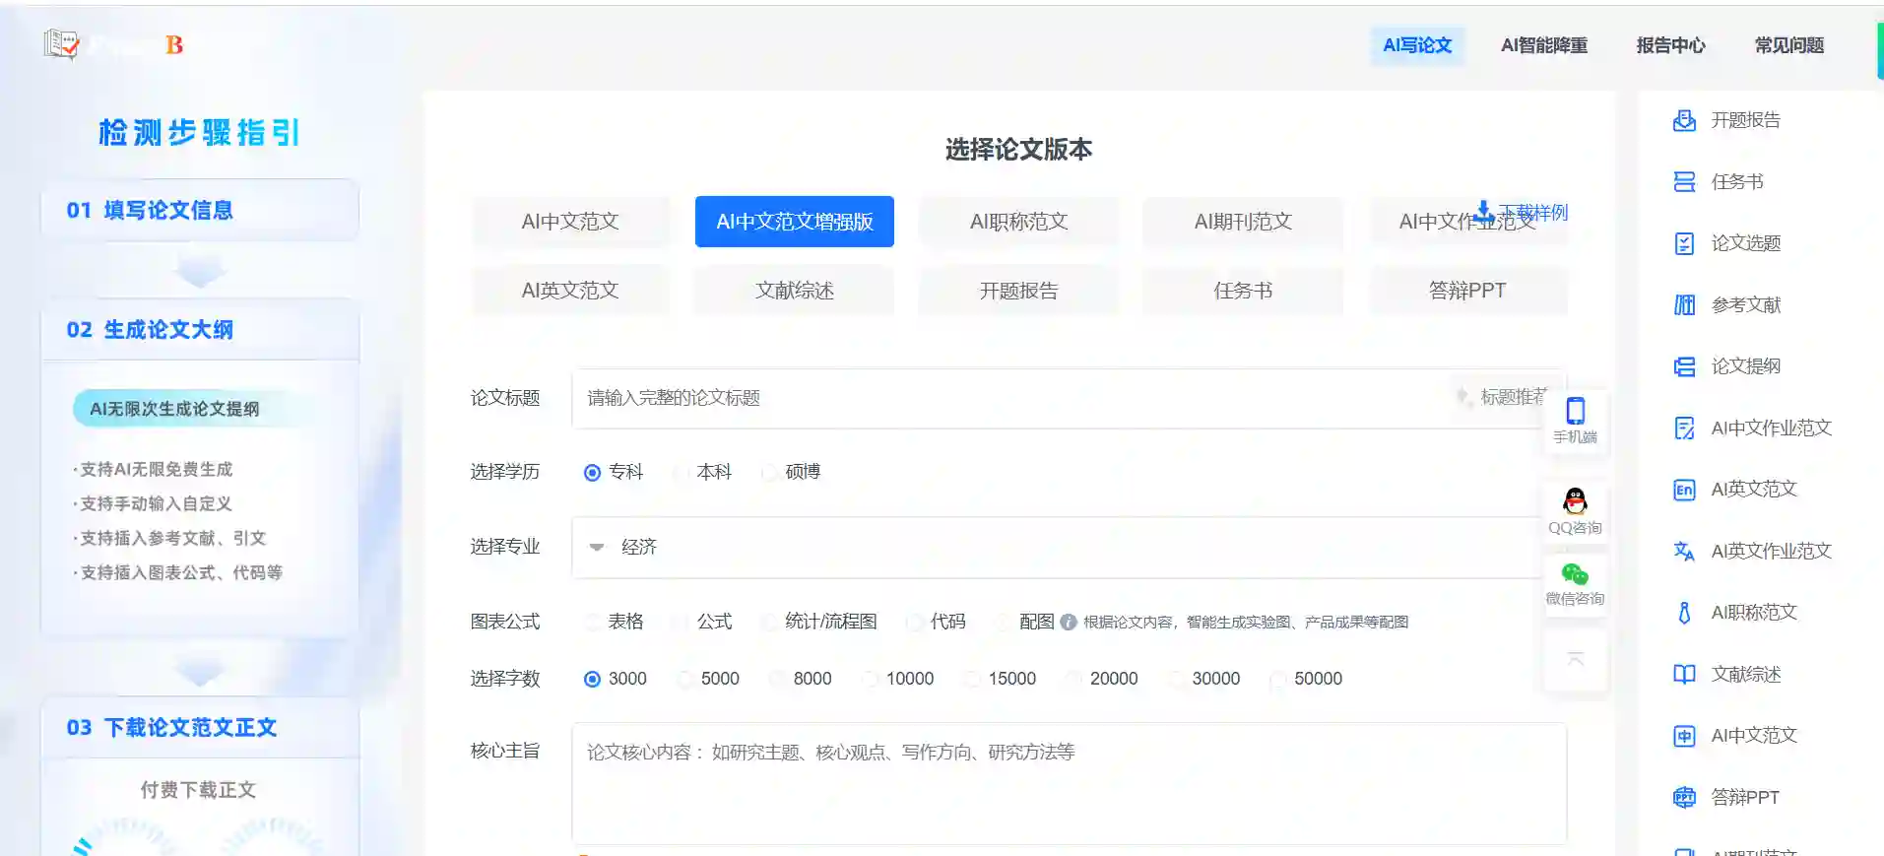Choose the AI中文范文增强版 version button
Screen dimensions: 1884x856
pyautogui.click(x=795, y=222)
